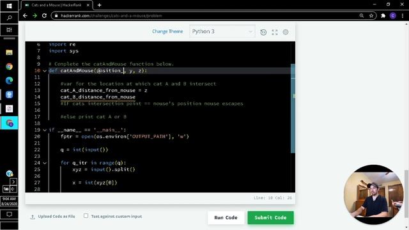Screen dimensions: 409x230
Task: Click line 25 xyz = input().split()
Action: (104, 169)
